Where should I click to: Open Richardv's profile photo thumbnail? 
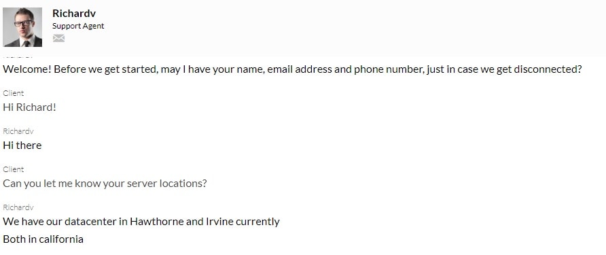pos(22,27)
